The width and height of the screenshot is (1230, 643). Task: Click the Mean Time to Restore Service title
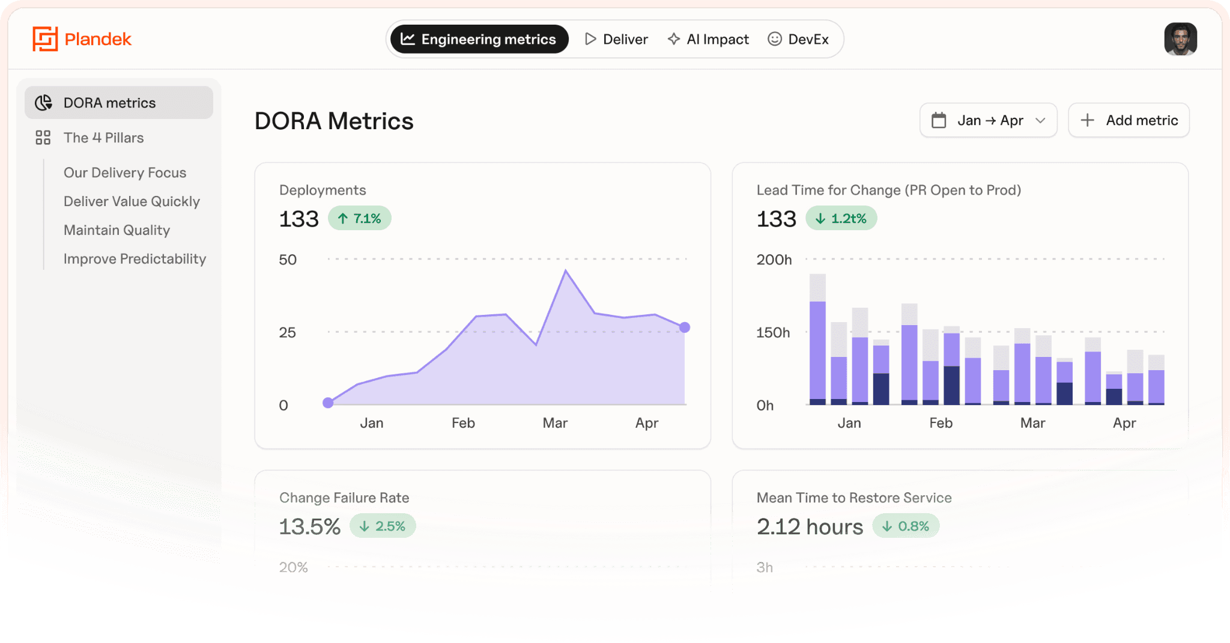(854, 498)
